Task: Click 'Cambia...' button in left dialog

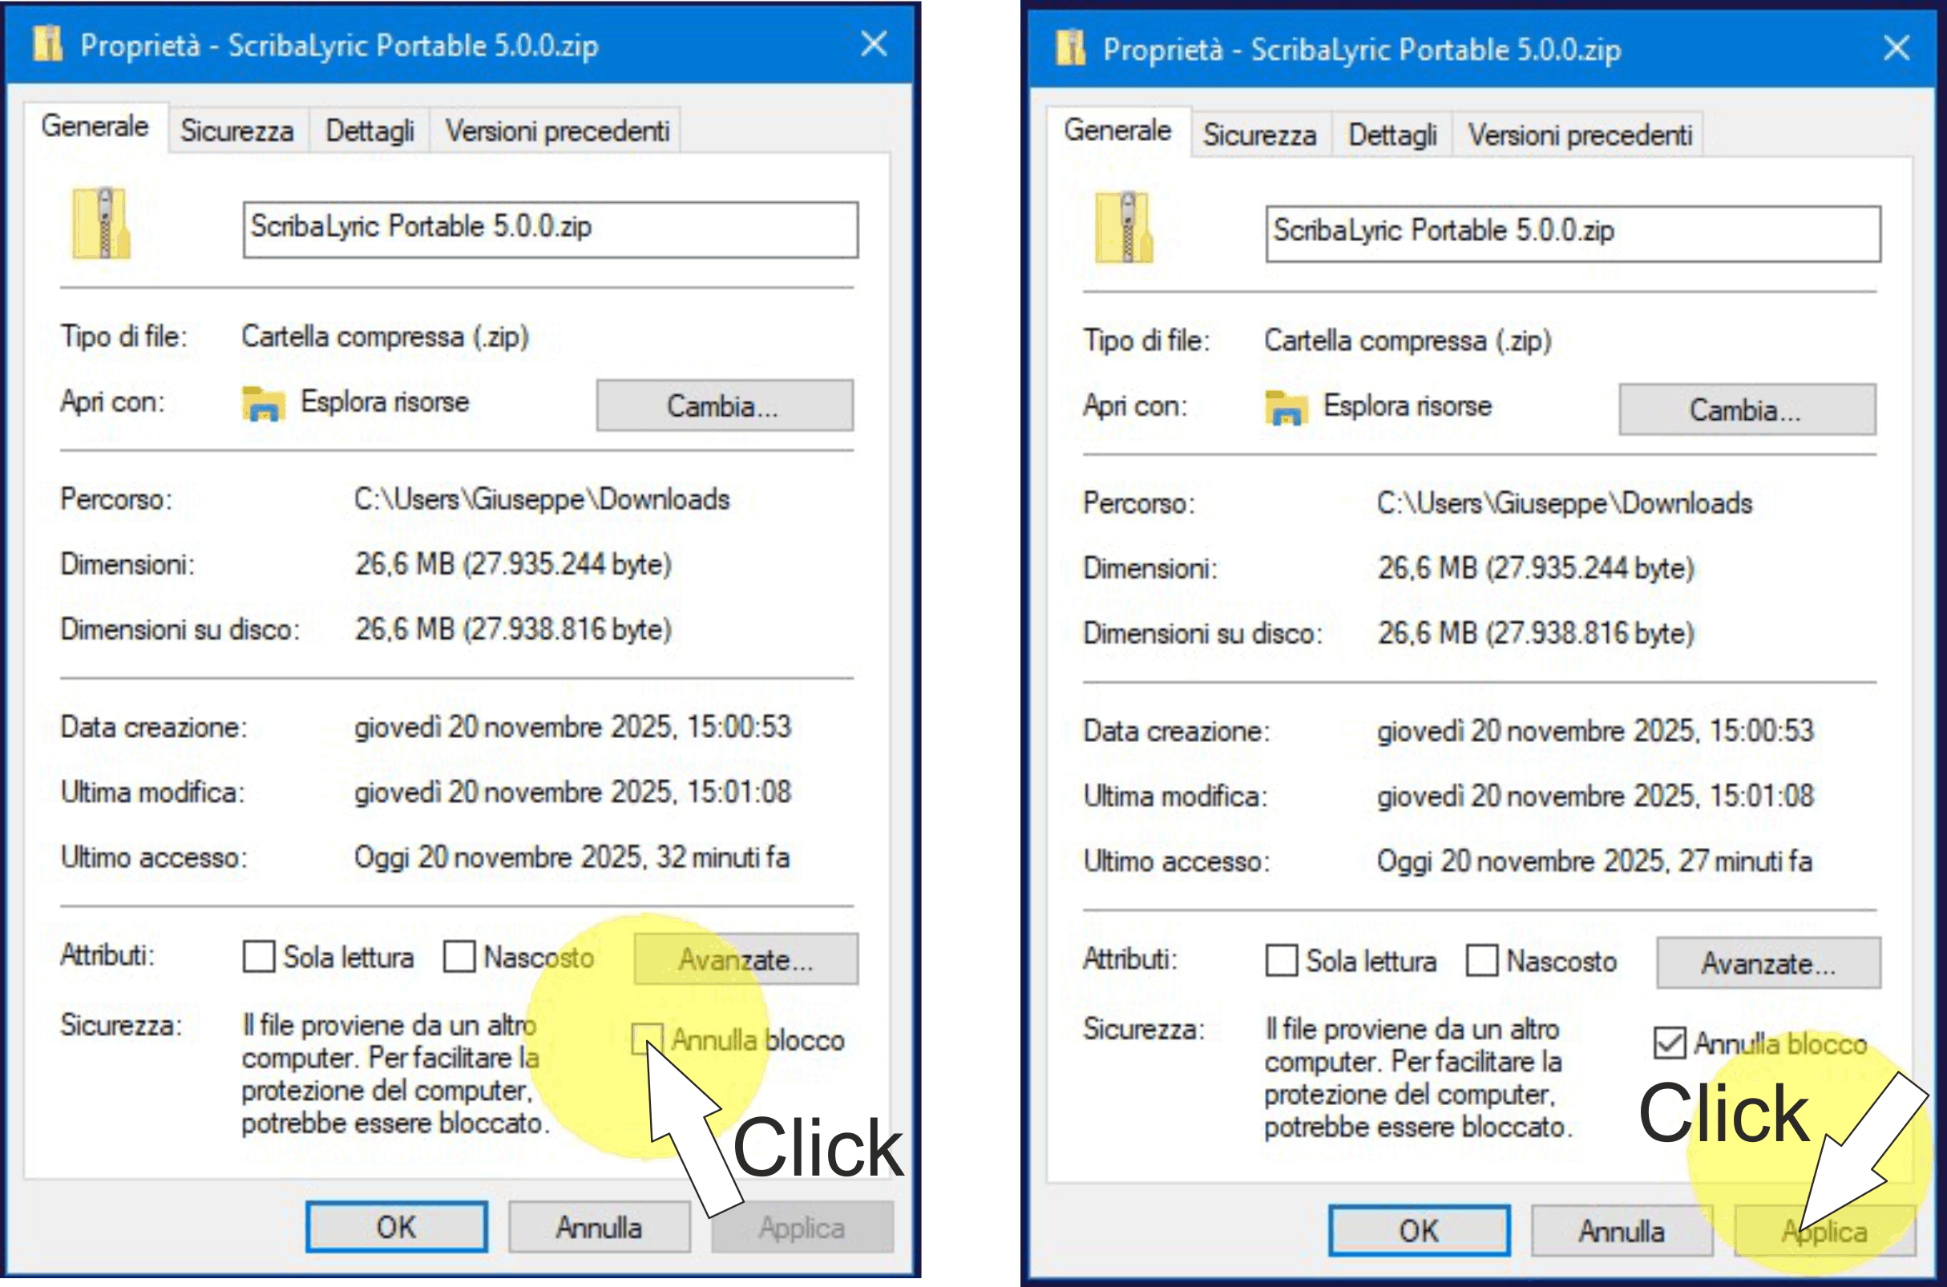Action: tap(724, 405)
